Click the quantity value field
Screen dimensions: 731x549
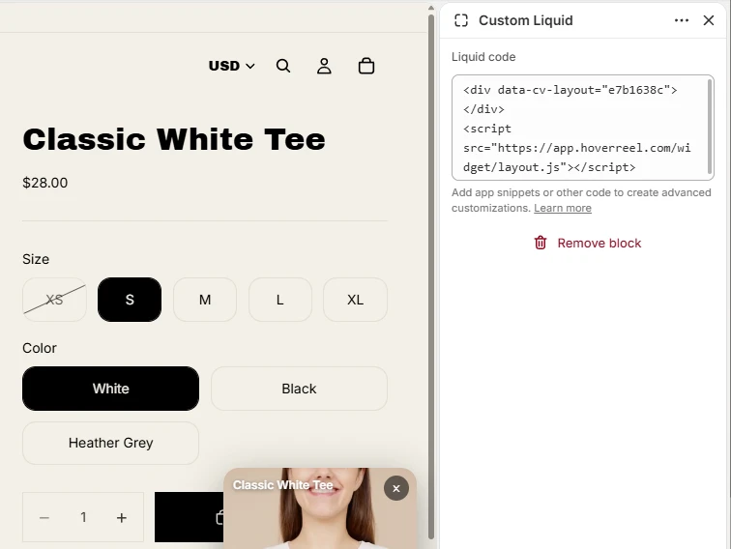[x=83, y=517]
